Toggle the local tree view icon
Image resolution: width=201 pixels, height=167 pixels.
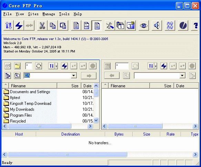pyautogui.click(x=8, y=76)
